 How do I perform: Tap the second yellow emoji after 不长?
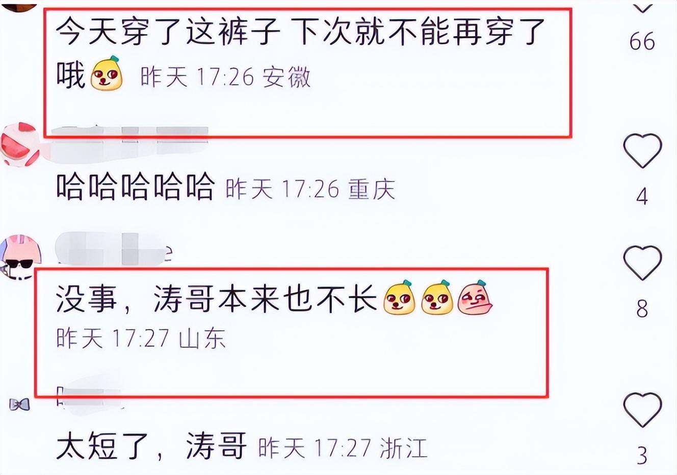437,297
